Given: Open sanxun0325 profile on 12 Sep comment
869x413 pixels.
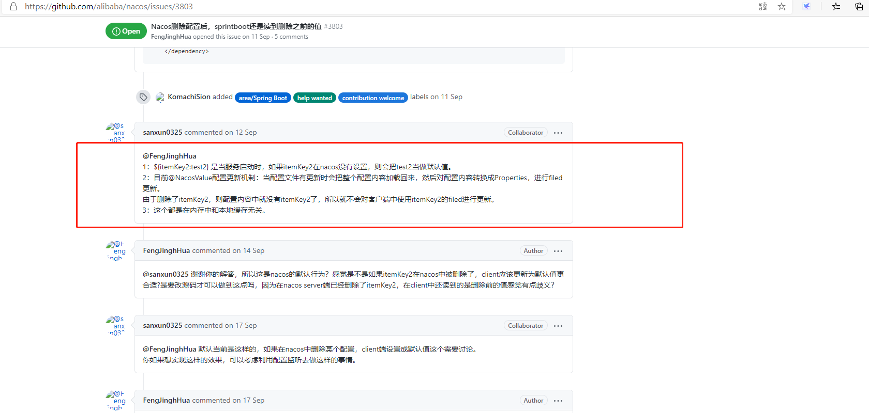Looking at the screenshot, I should (x=162, y=132).
